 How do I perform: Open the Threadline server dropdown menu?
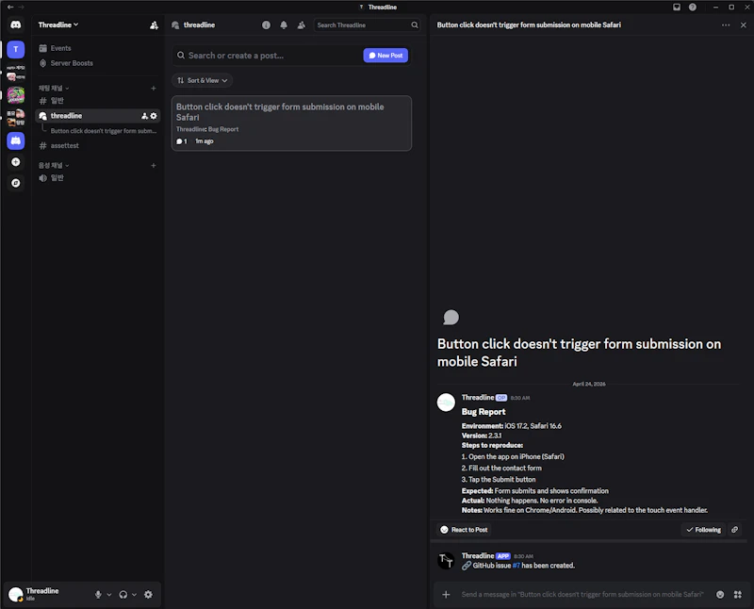(x=58, y=25)
